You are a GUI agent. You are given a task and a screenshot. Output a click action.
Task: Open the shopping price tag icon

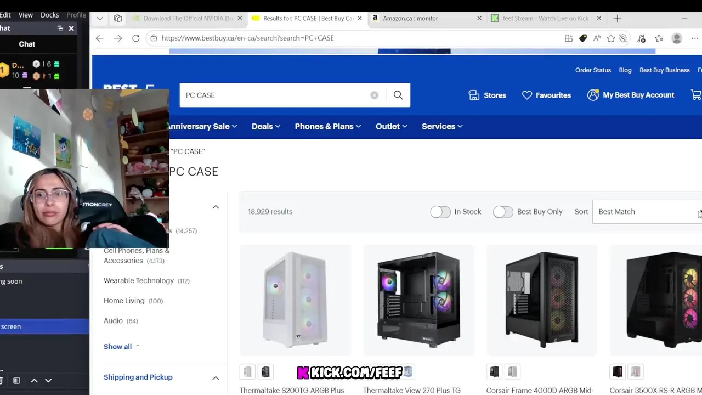click(583, 38)
